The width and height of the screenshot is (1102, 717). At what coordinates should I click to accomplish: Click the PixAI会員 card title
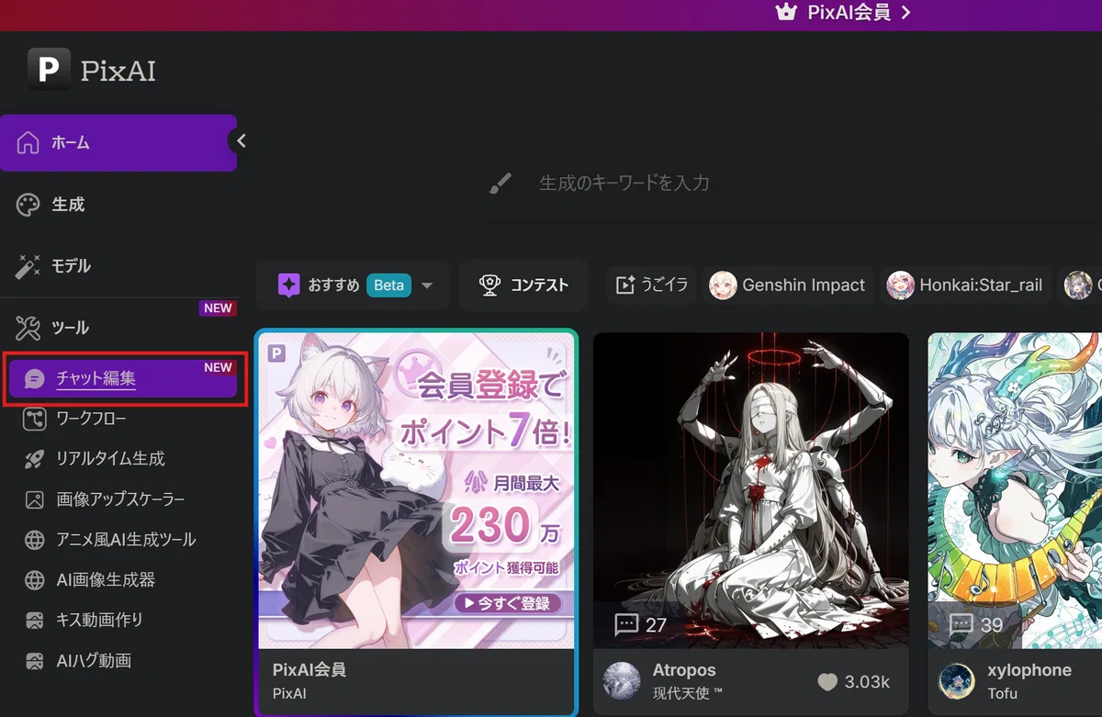[309, 670]
